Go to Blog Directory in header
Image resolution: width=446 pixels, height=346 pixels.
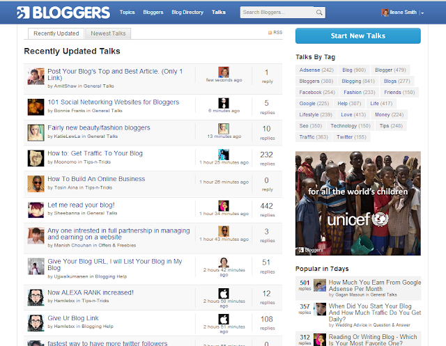coord(187,13)
